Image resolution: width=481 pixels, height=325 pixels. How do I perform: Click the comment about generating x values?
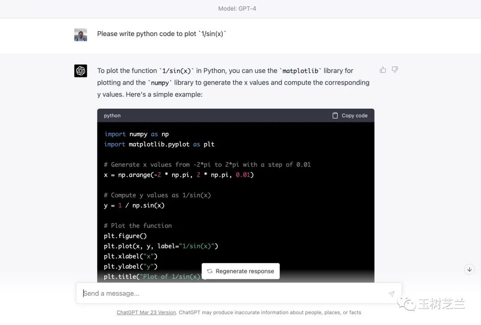pos(208,165)
